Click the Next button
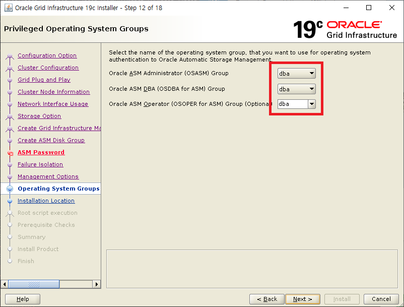This screenshot has height=307, width=404. point(303,299)
